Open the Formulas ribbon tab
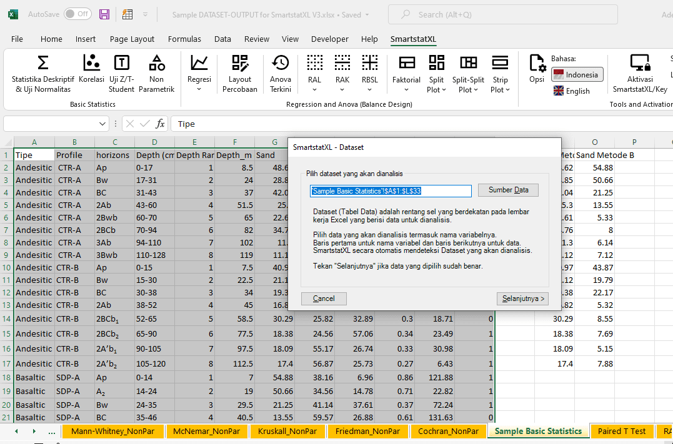Image resolution: width=673 pixels, height=444 pixels. (184, 39)
